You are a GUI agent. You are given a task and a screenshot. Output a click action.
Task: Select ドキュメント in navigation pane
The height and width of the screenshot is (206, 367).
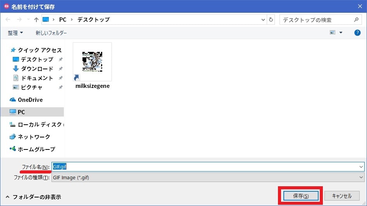pos(33,78)
